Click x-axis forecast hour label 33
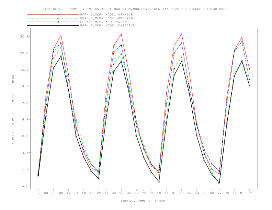This screenshot has height=210, width=272. (x=121, y=193)
